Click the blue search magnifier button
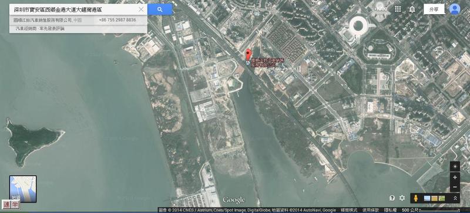Image resolution: width=470 pixels, height=213 pixels. click(160, 9)
